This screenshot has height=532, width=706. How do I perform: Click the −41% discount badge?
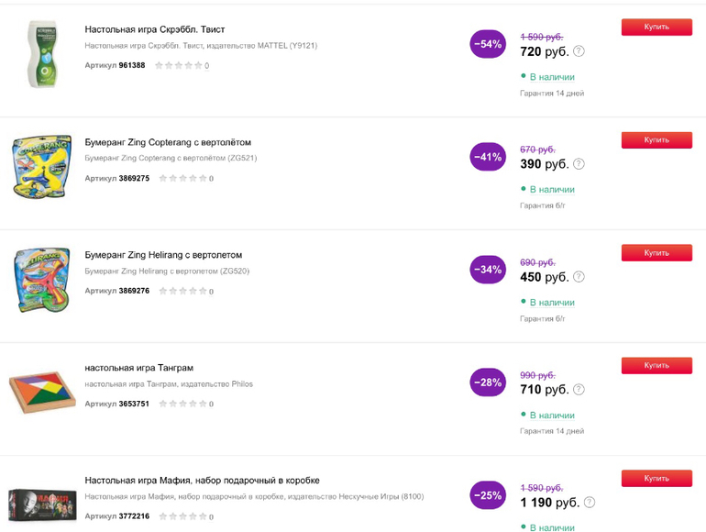click(x=488, y=157)
